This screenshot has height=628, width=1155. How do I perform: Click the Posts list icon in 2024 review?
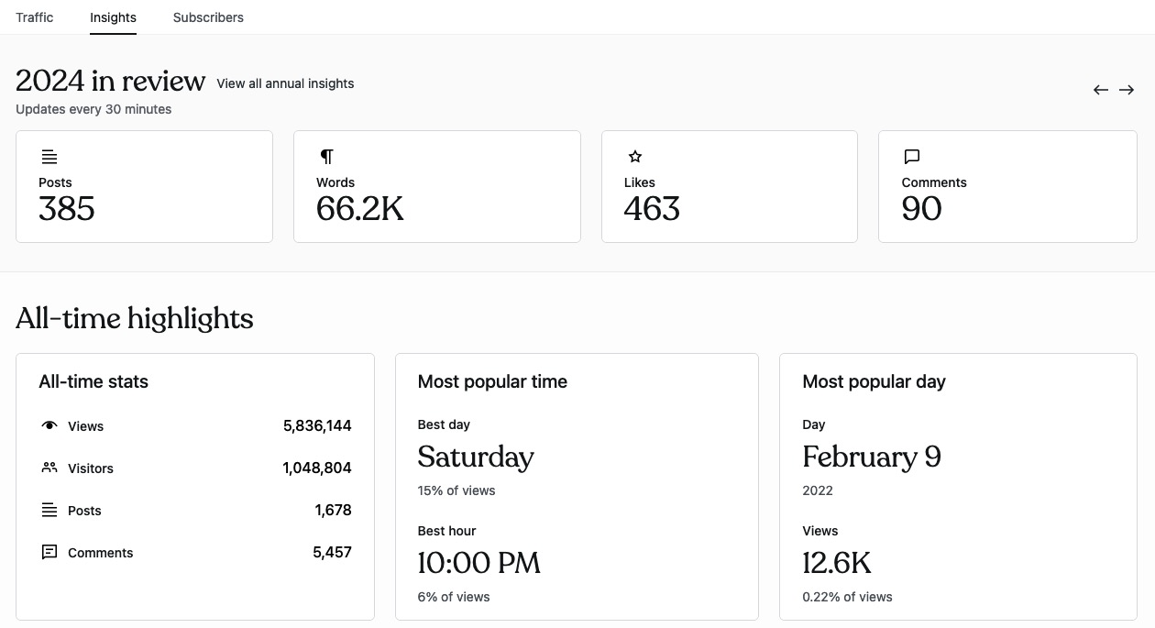click(49, 157)
